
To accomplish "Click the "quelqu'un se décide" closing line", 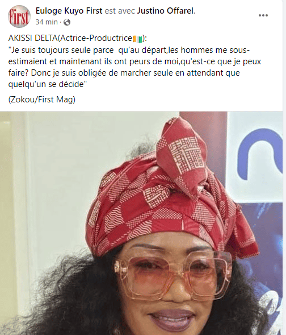I will pyautogui.click(x=48, y=84).
